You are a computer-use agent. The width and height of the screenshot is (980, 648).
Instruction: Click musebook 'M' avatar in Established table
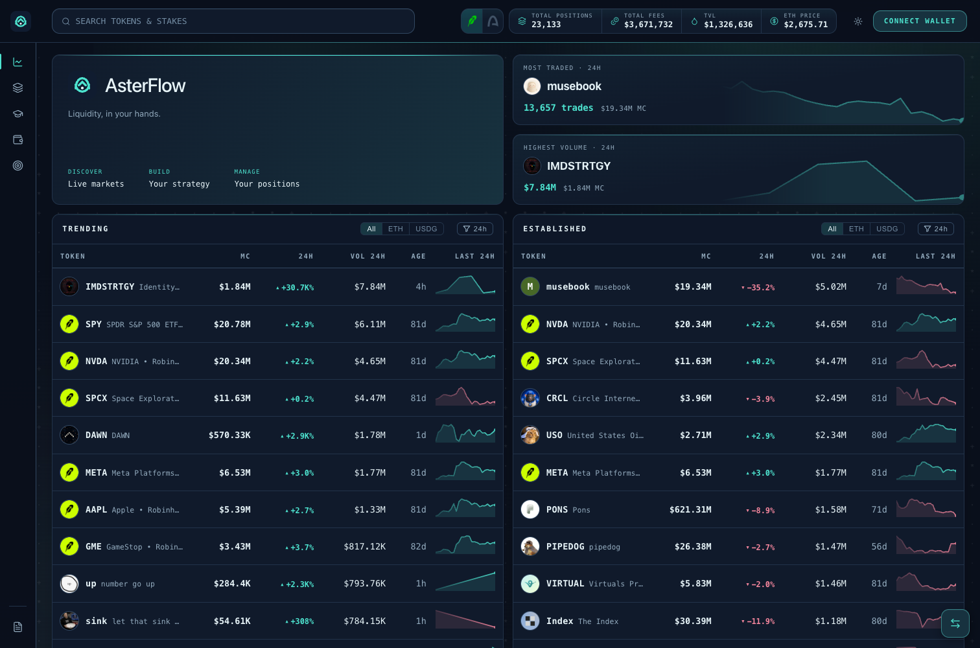(x=530, y=286)
